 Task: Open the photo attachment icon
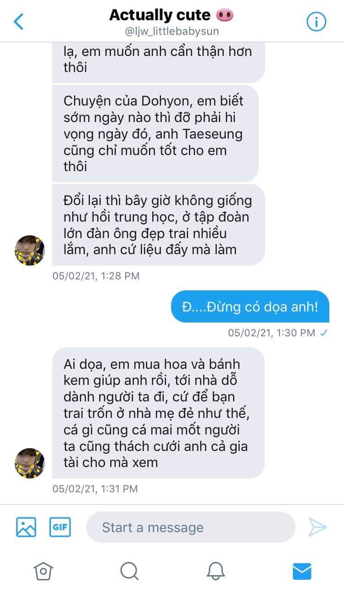coord(26,527)
